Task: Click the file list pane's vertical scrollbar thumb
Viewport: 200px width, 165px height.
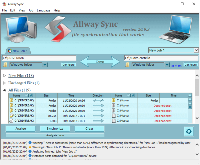Action: point(197,87)
